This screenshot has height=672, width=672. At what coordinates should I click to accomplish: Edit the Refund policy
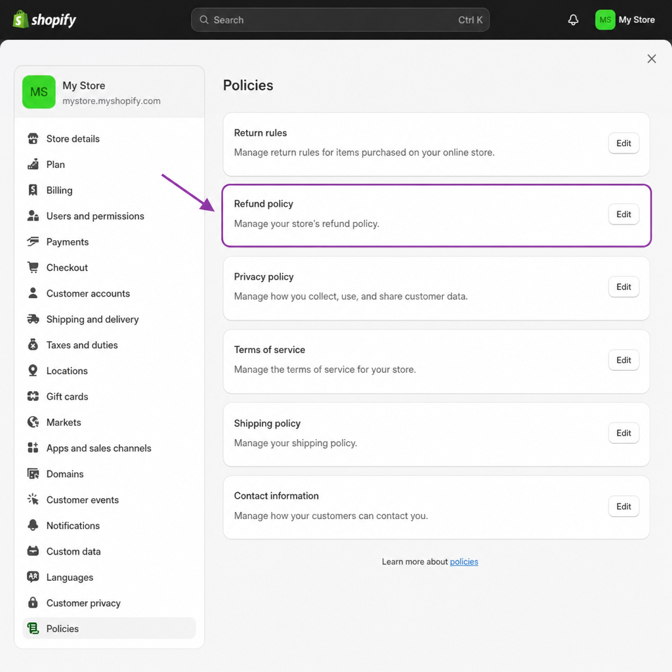623,215
